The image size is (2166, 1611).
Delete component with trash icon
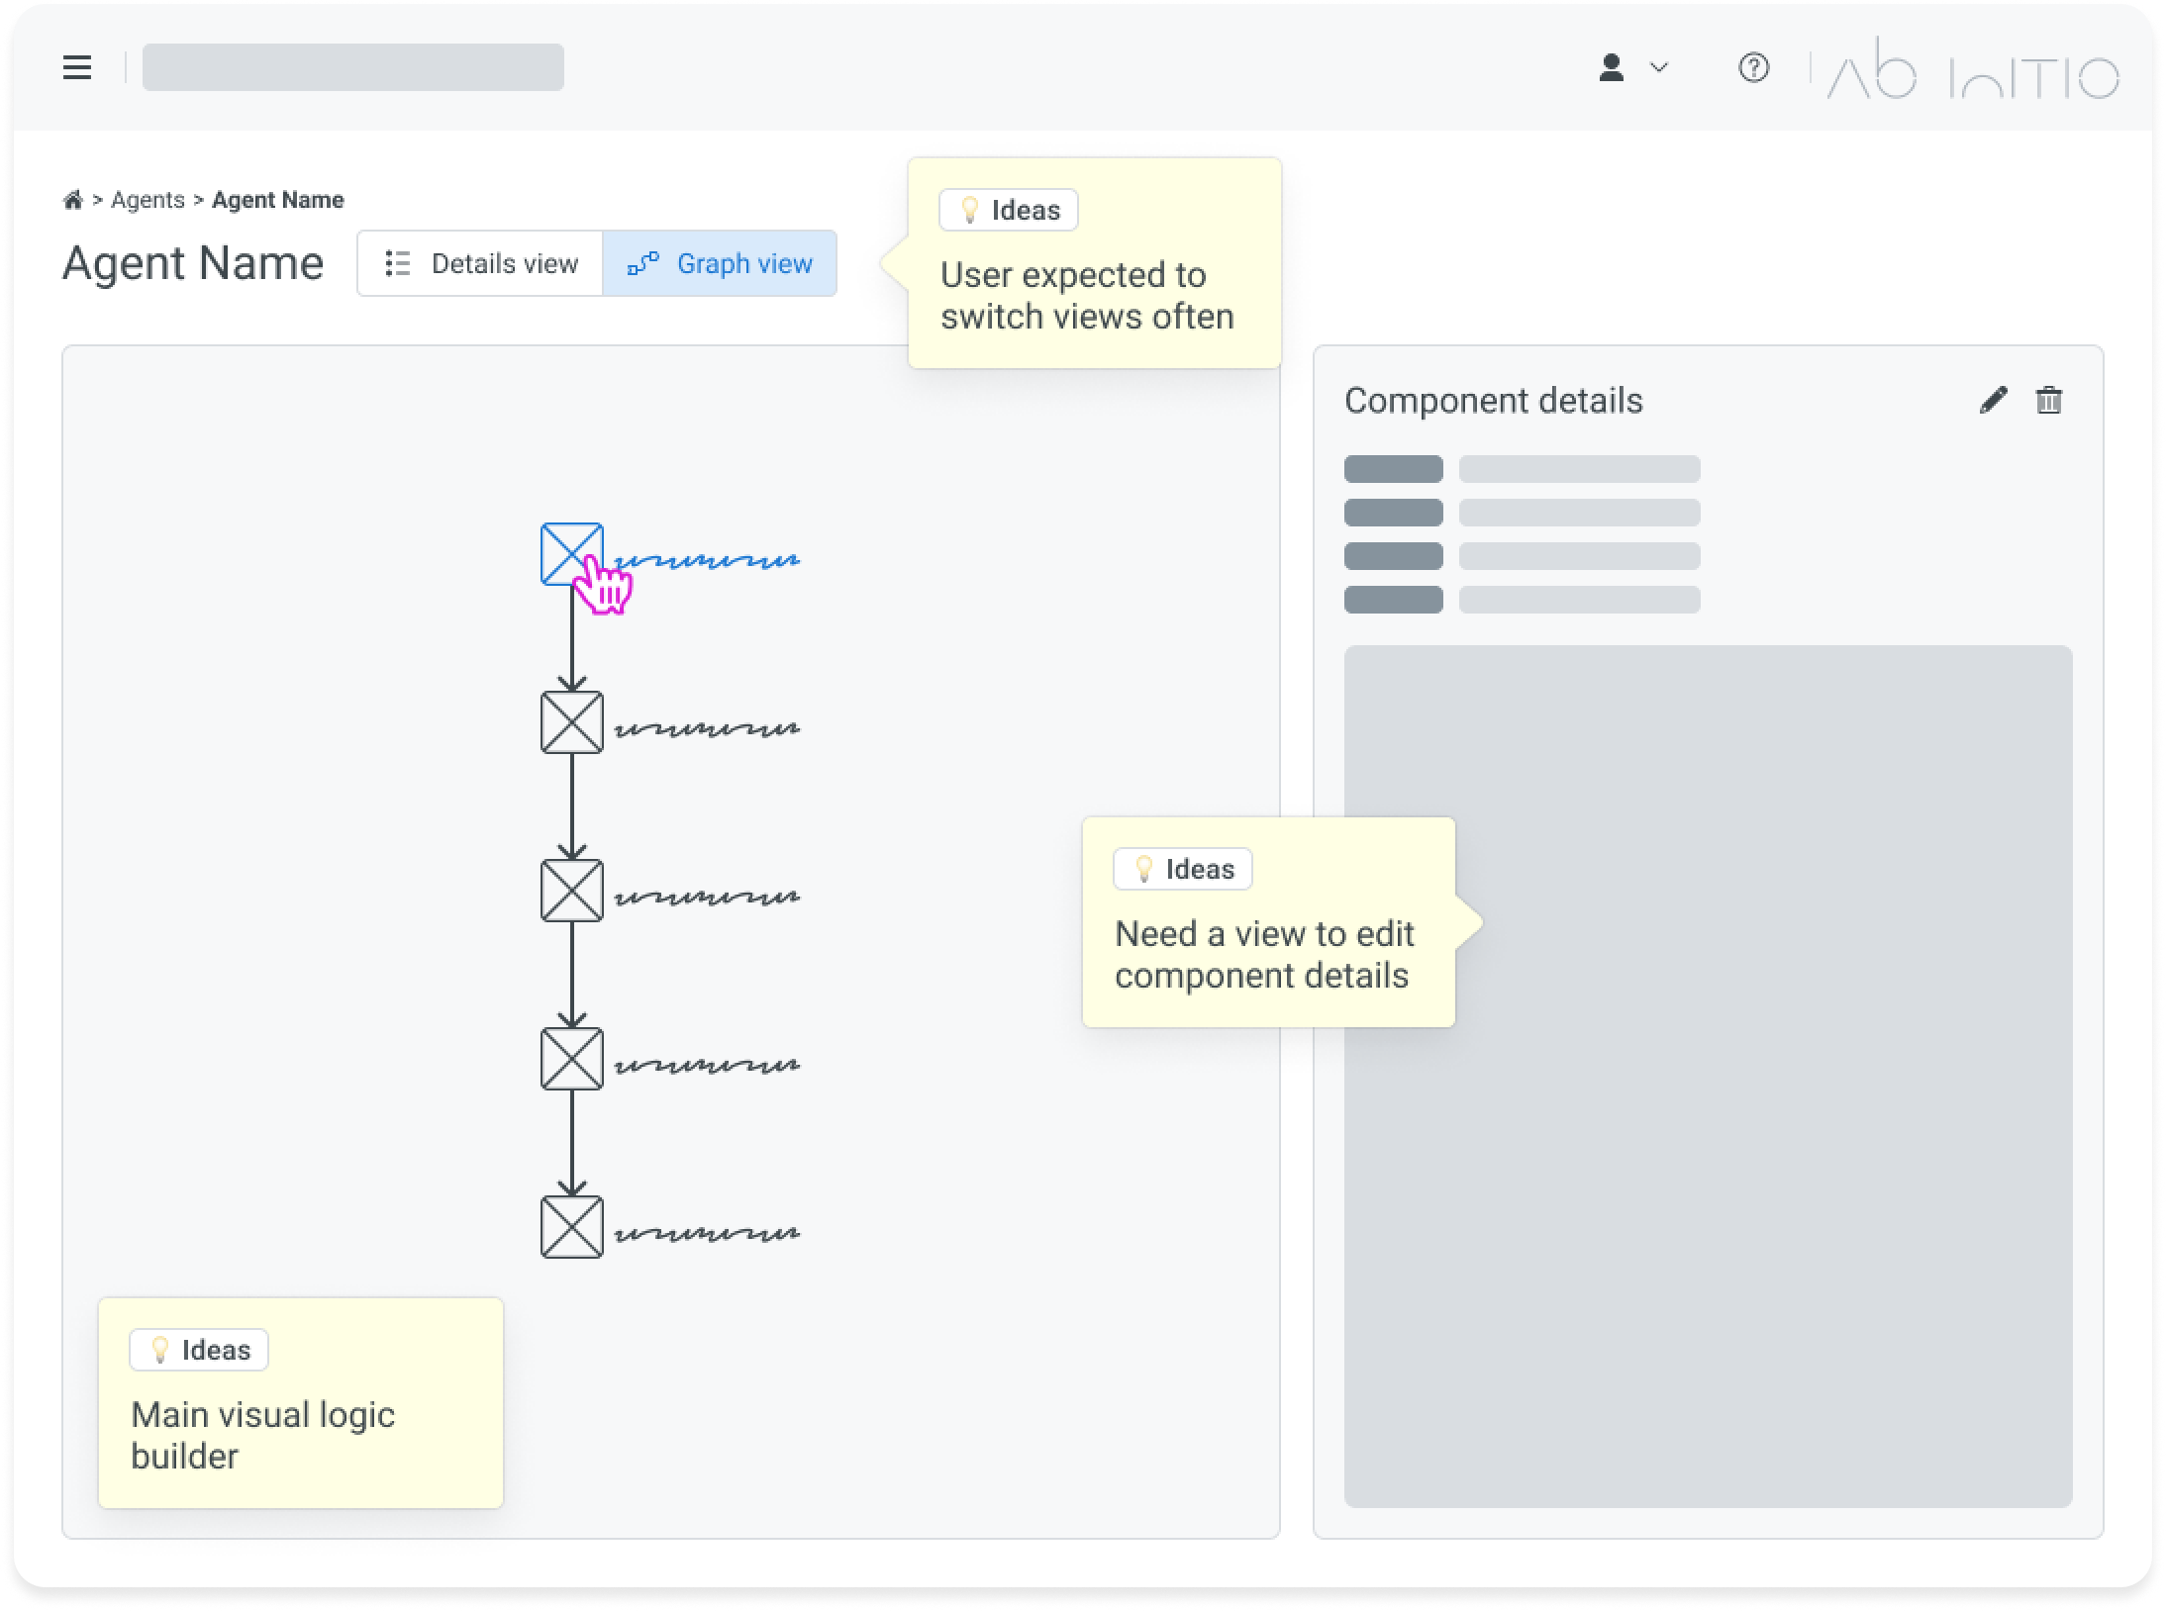[2048, 400]
